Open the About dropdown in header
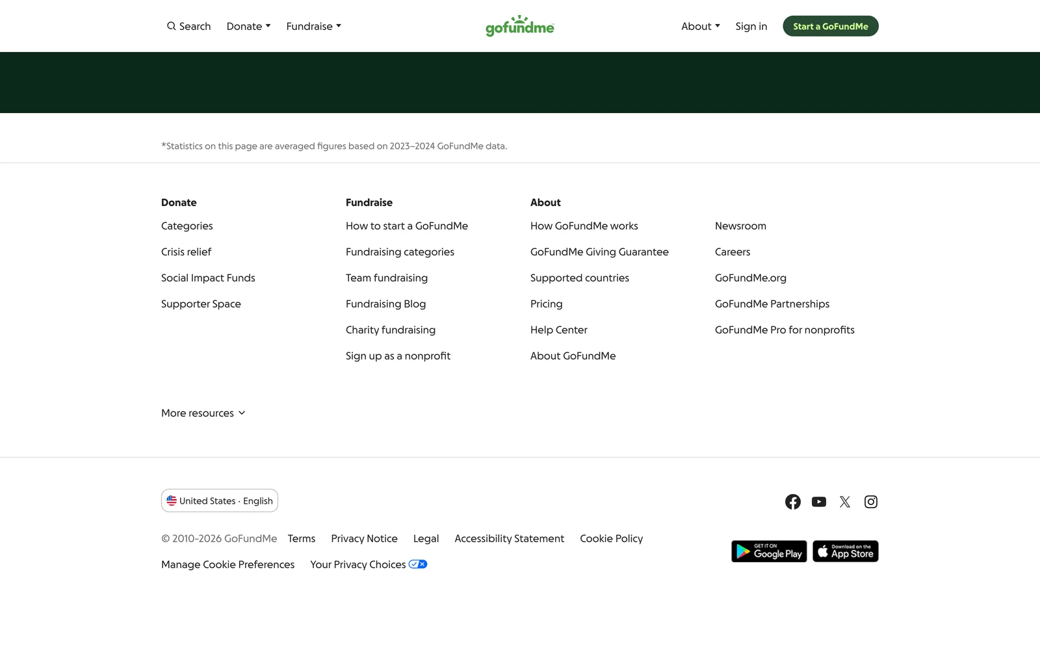Screen dimensions: 1040x650 tap(701, 26)
